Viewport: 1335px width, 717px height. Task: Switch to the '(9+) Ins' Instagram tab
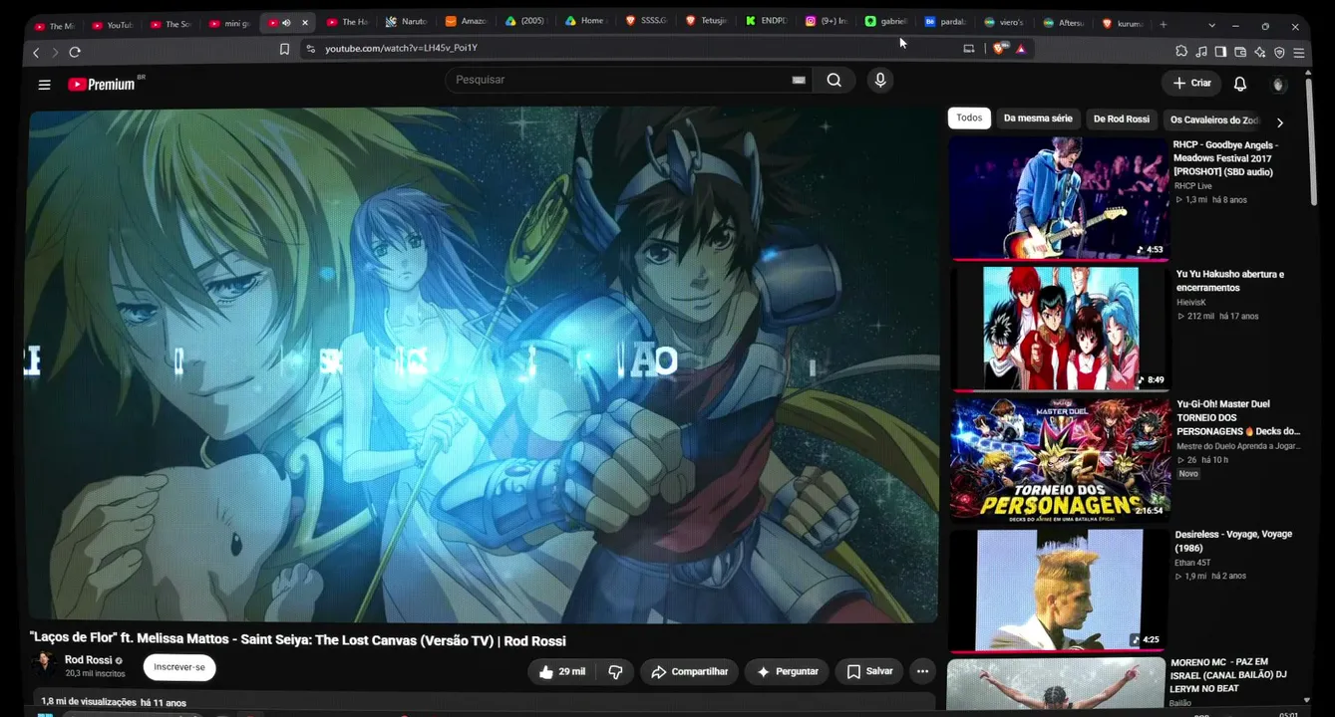827,23
